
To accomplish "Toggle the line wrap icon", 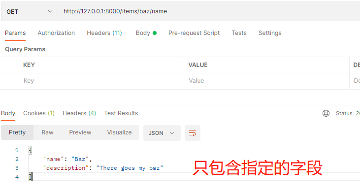I will pos(193,133).
